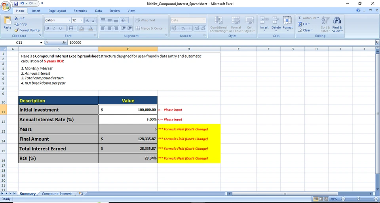The height and width of the screenshot is (203, 380).
Task: Apply percent style
Action: click(x=183, y=28)
